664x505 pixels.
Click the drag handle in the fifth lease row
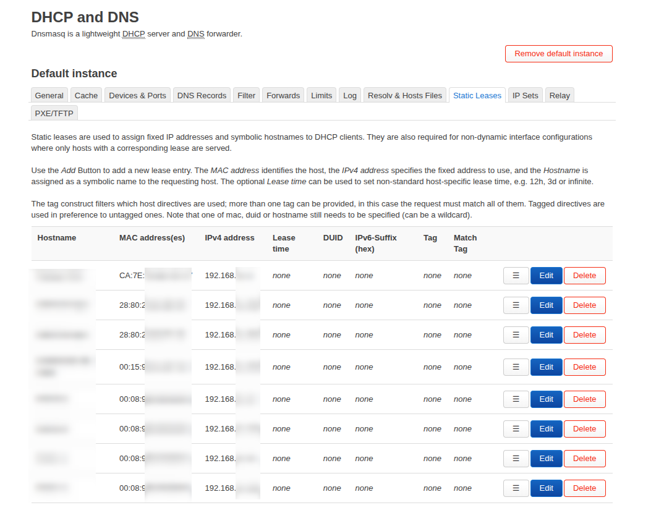coord(516,399)
